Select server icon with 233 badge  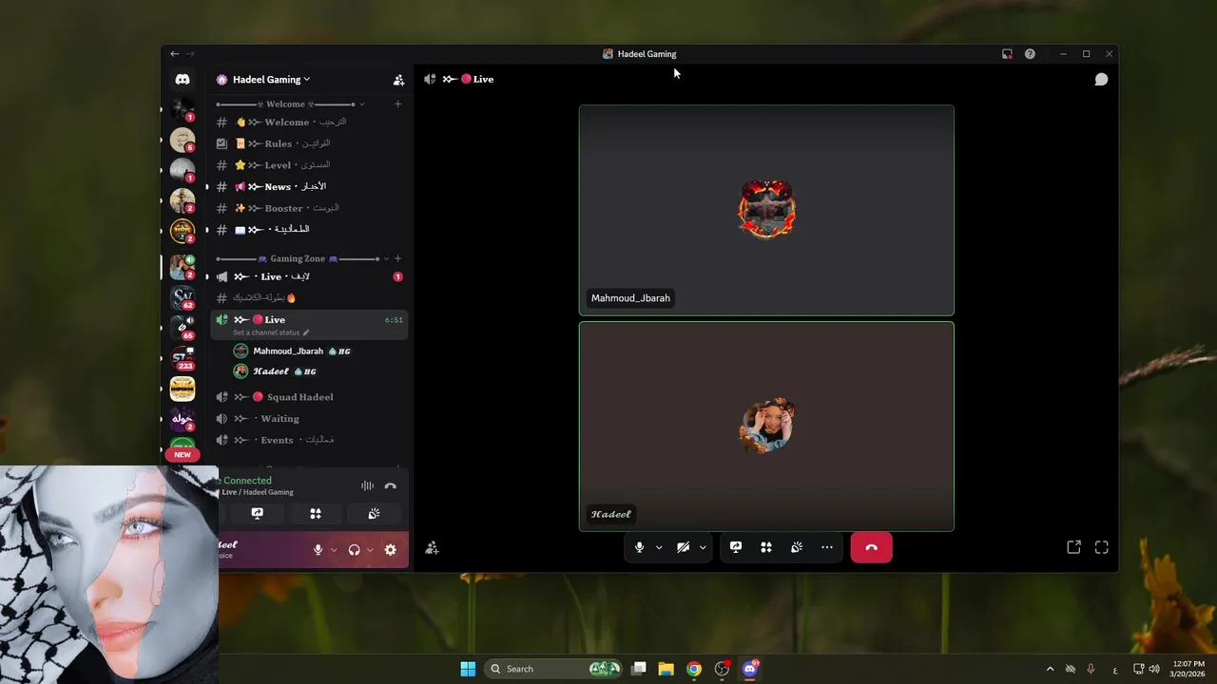tap(183, 359)
